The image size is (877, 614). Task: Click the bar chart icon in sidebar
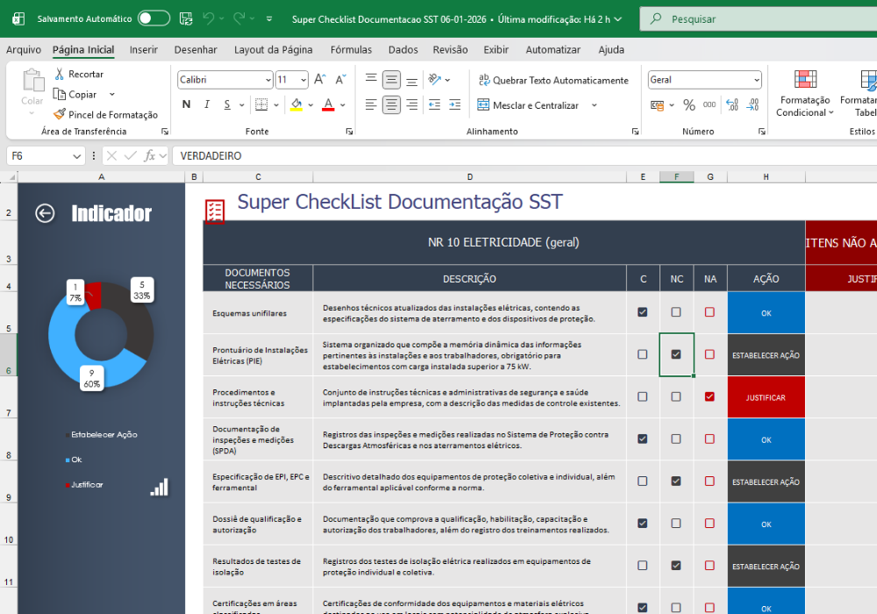point(160,487)
